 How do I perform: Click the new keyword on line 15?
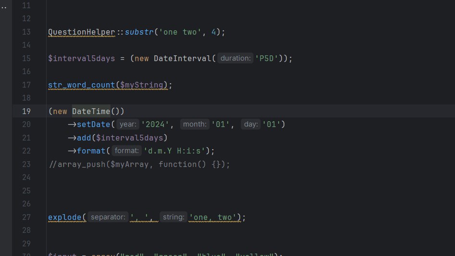pos(142,58)
